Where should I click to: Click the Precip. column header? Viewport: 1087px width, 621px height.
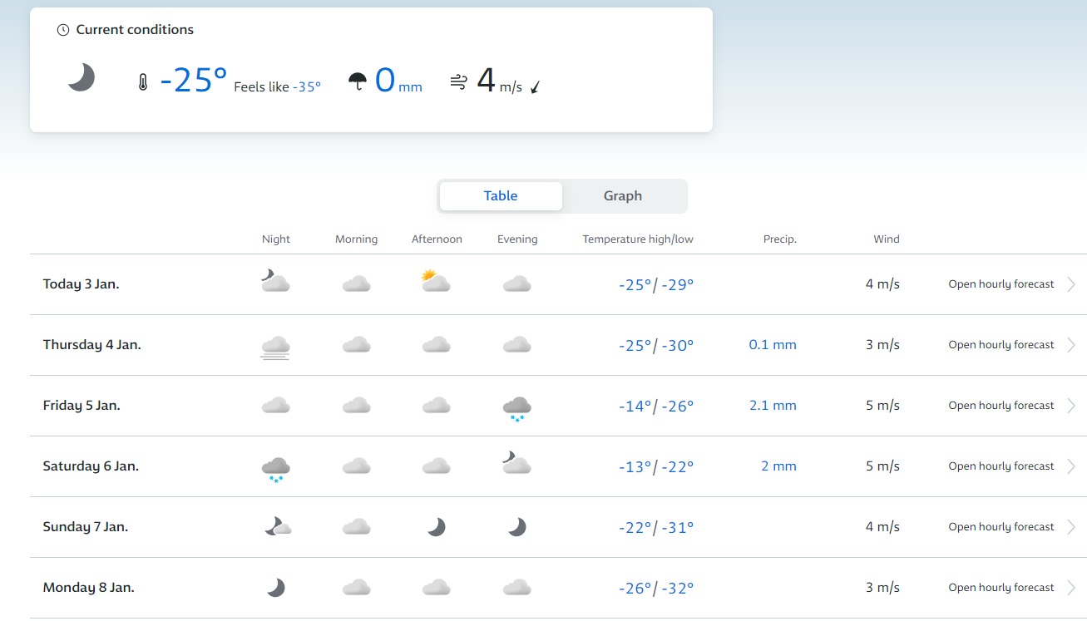click(780, 239)
